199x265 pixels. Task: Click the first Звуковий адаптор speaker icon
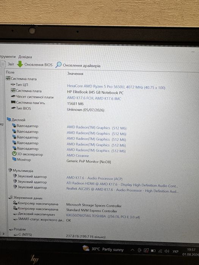click(x=15, y=176)
